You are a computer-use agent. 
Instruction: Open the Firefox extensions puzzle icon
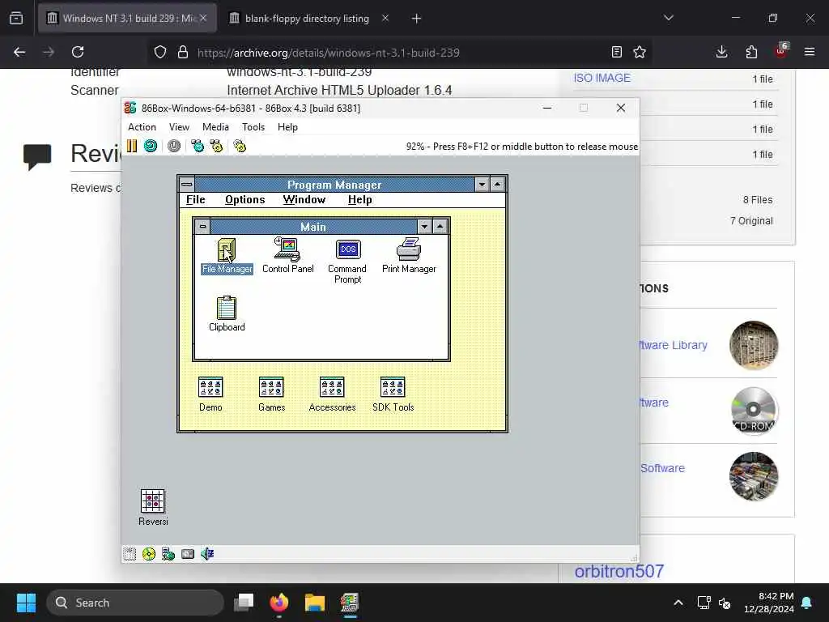tap(751, 52)
